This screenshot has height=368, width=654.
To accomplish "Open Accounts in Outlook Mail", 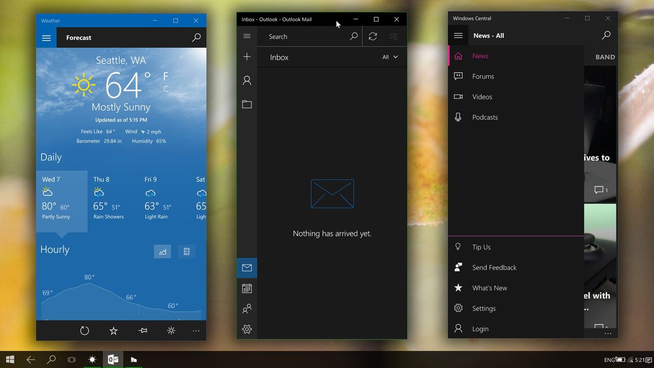I will pos(247,80).
